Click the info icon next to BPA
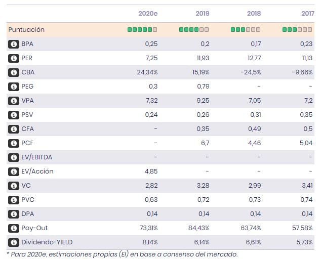Viewport: 320px width, 260px height. click(13, 44)
